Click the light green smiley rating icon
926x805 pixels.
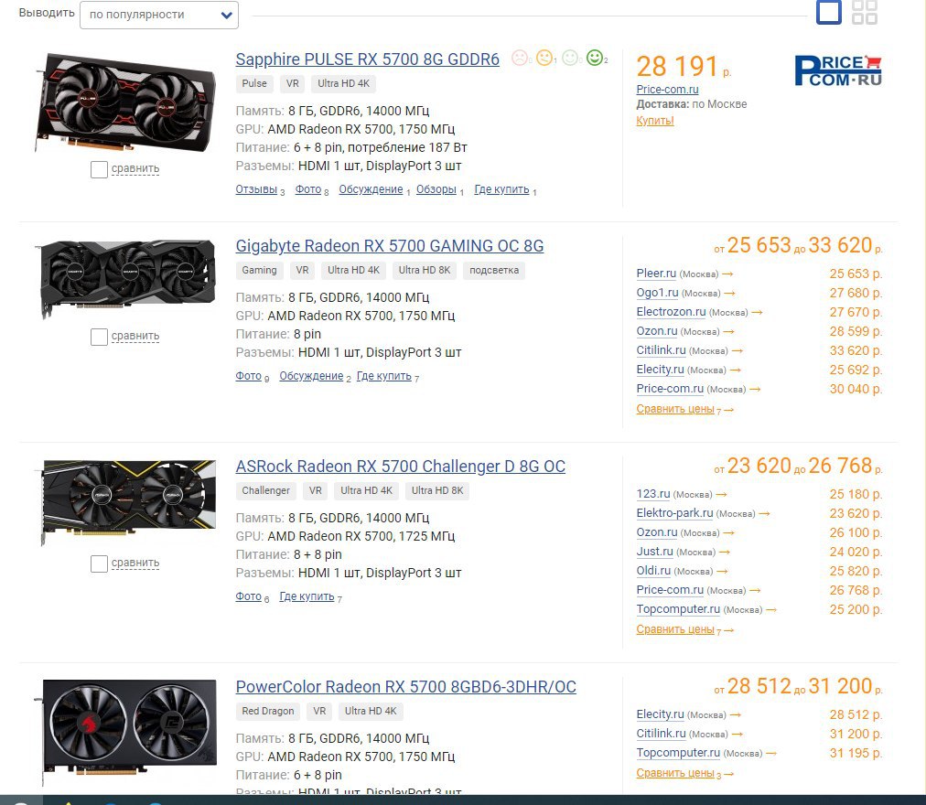click(570, 58)
